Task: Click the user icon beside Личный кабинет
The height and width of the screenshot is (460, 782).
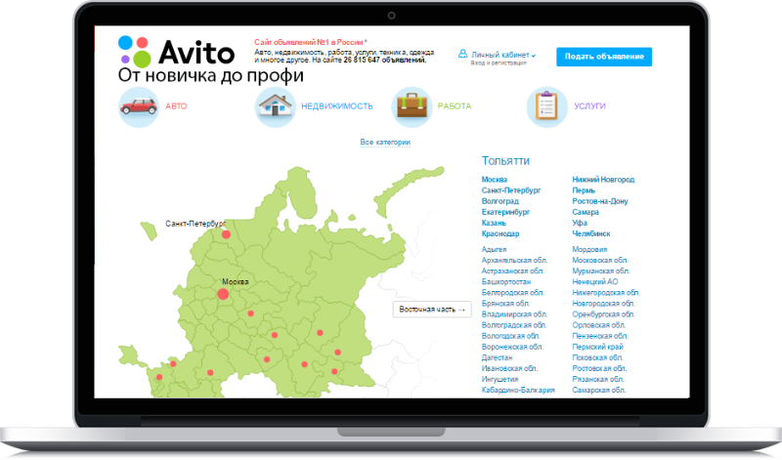Action: pyautogui.click(x=462, y=55)
